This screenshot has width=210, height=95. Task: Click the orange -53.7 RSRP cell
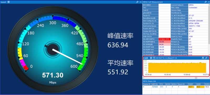tap(191, 87)
